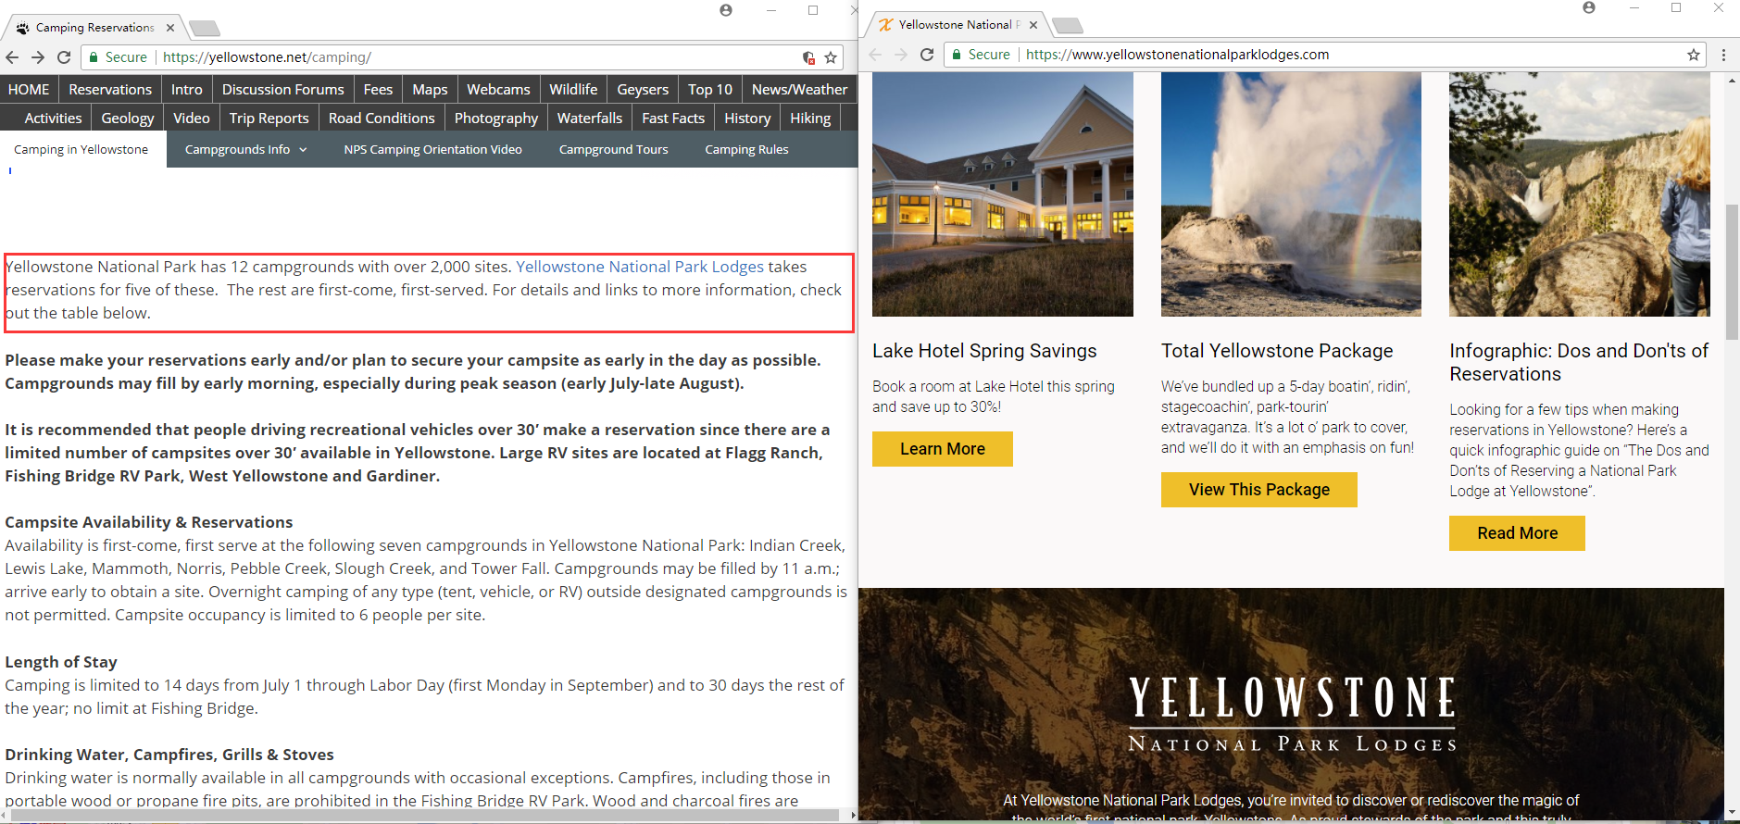Open Intro menu item
This screenshot has height=824, width=1740.
click(187, 90)
